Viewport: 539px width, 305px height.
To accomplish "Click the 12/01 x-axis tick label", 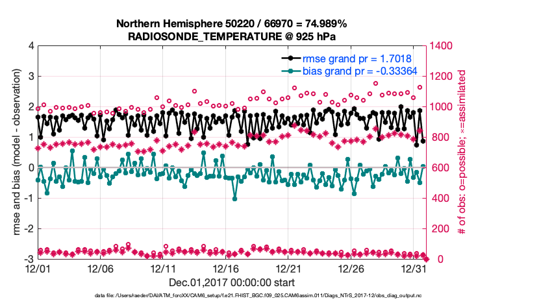I will click(x=38, y=267).
